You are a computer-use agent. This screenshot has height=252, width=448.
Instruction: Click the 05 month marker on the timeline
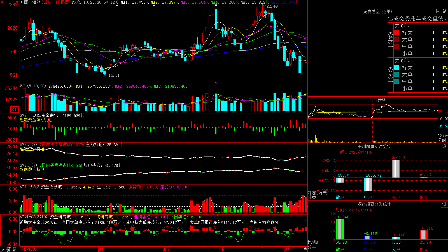coord(166,249)
